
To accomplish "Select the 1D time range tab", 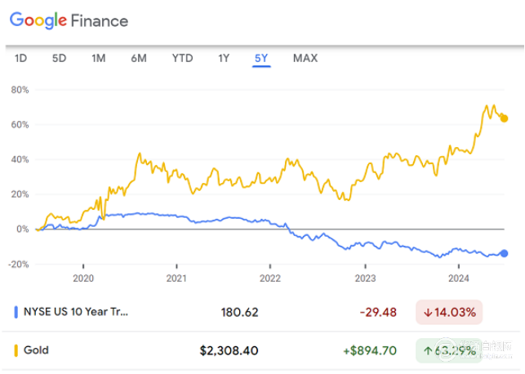I will [x=21, y=58].
